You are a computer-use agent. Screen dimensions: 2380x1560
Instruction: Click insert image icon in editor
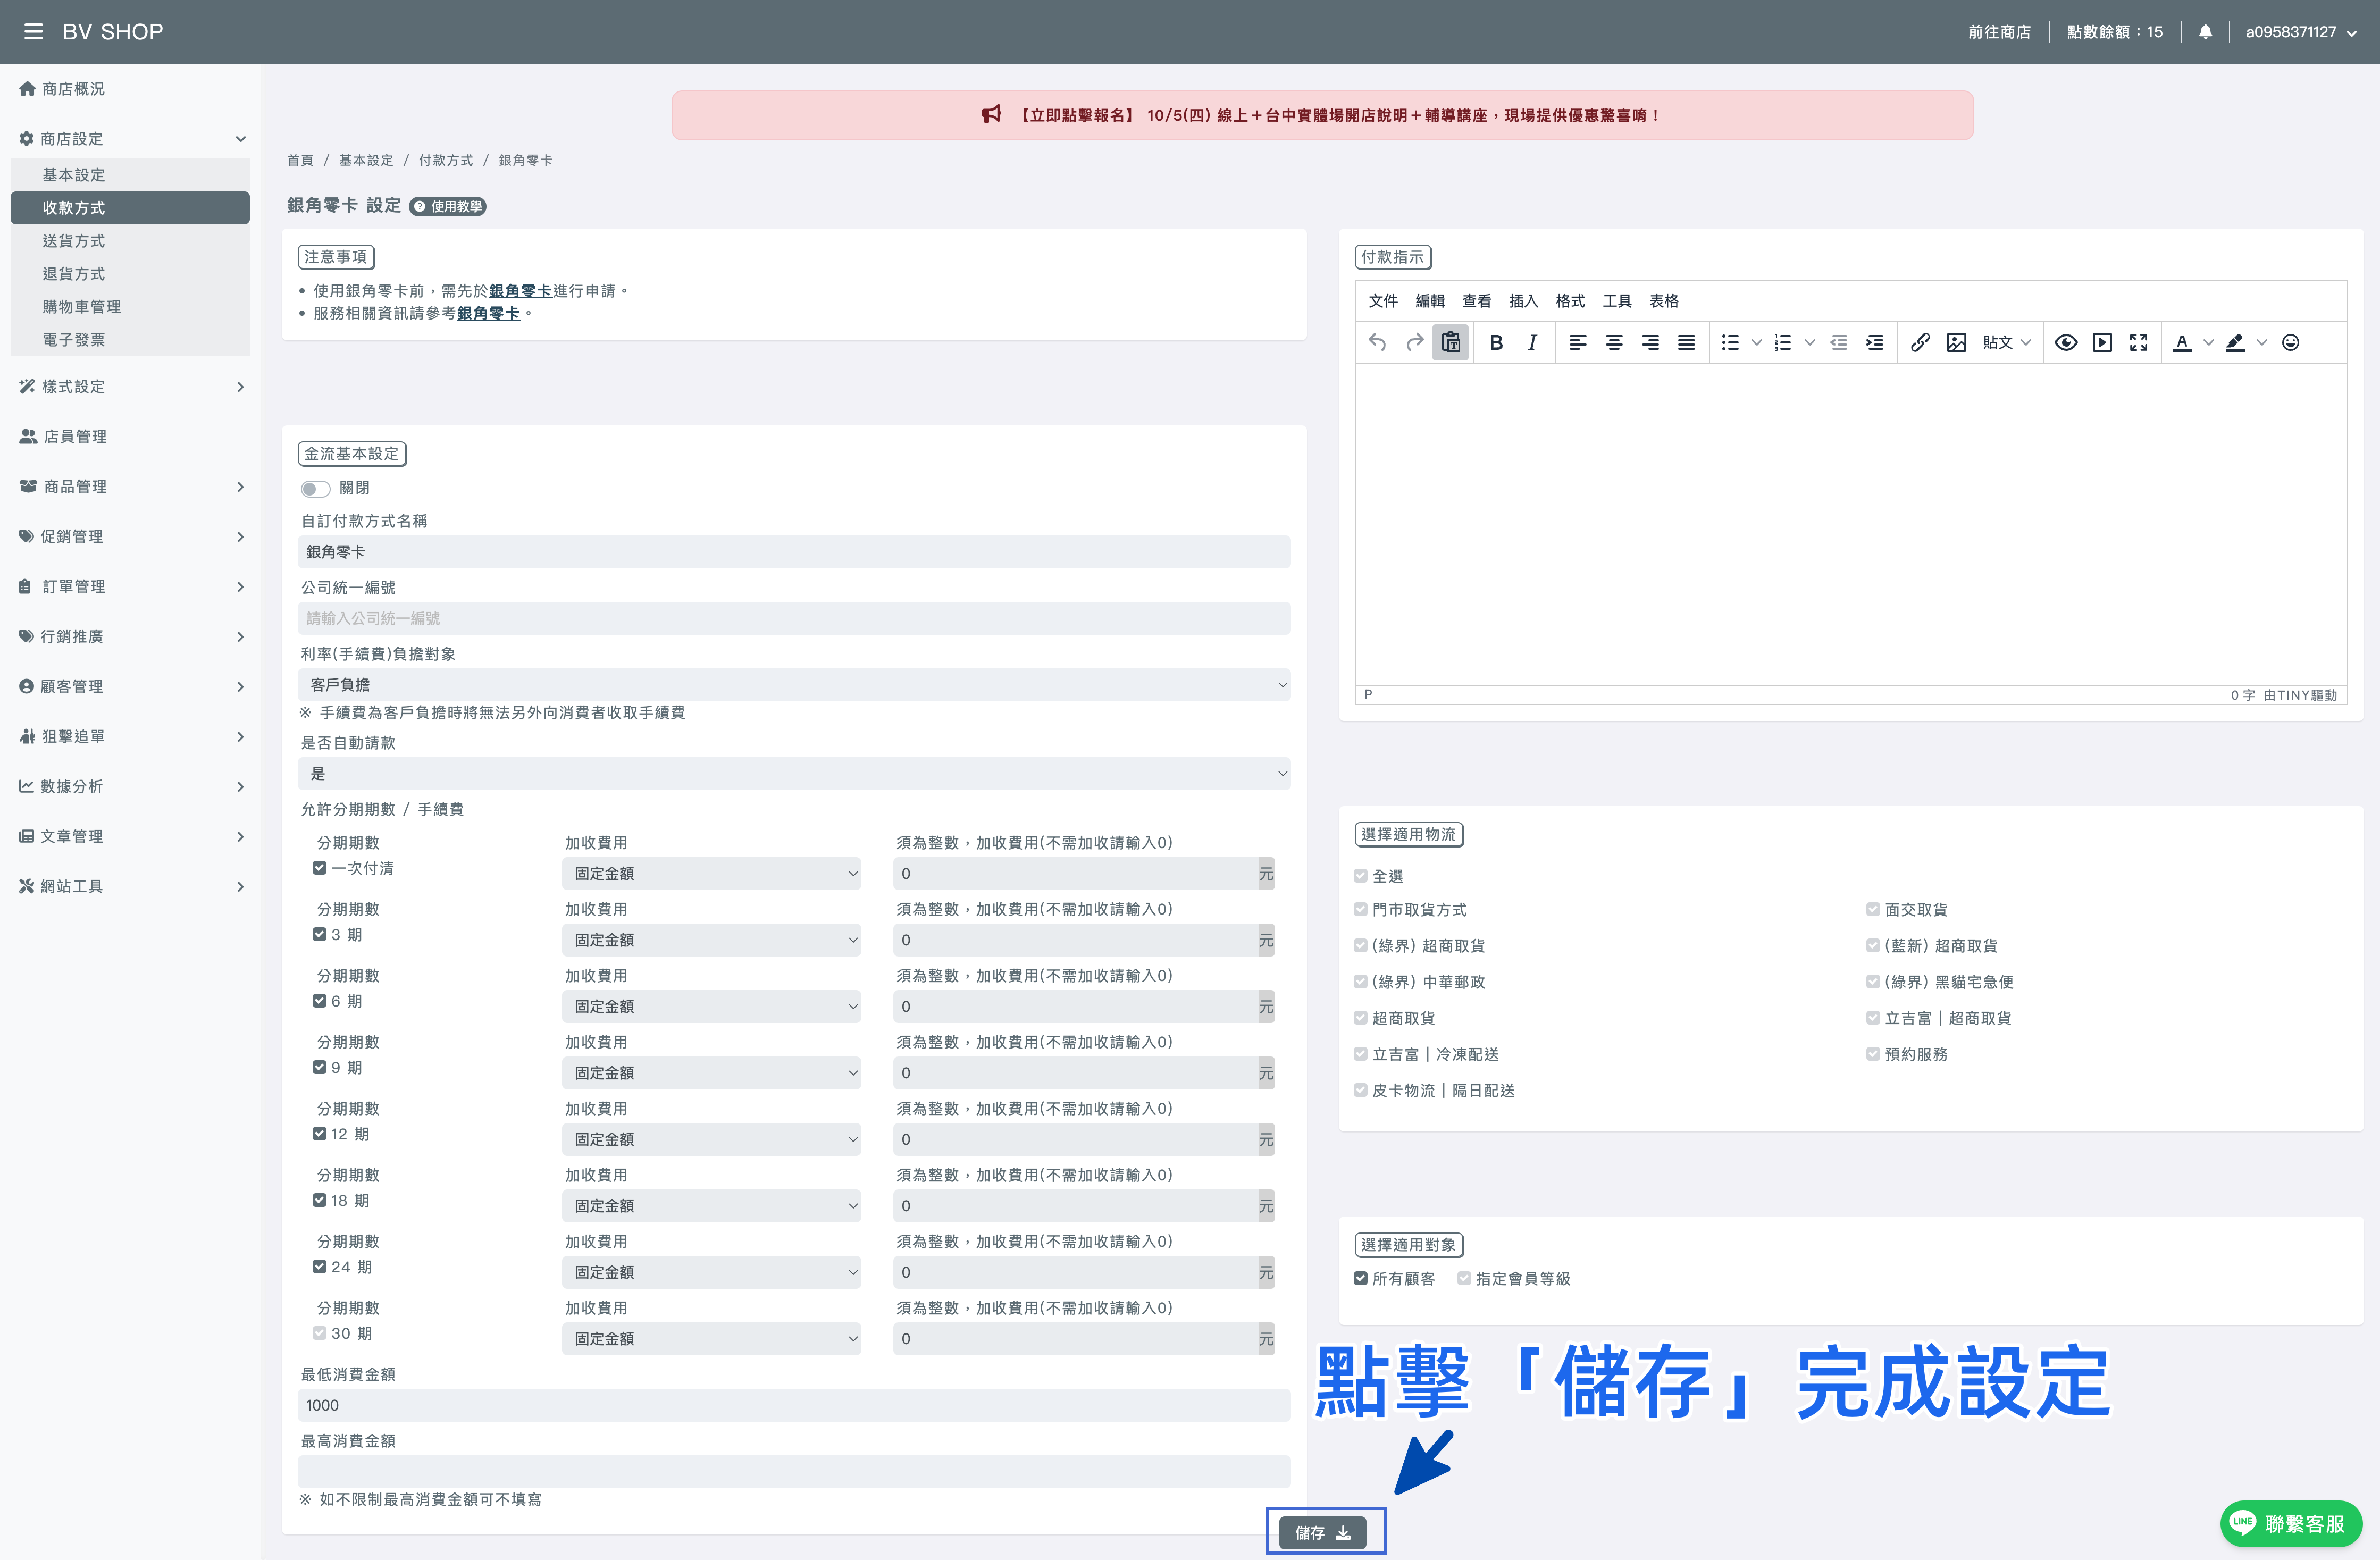(x=1957, y=343)
